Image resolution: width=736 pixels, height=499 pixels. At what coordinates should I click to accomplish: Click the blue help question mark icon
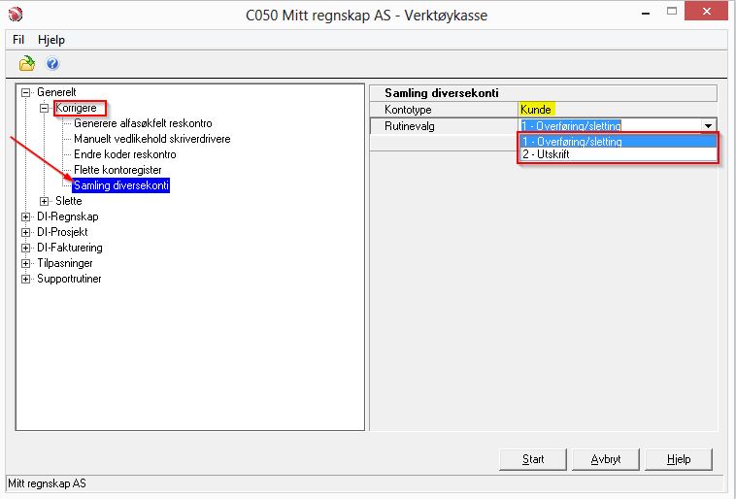[x=52, y=63]
